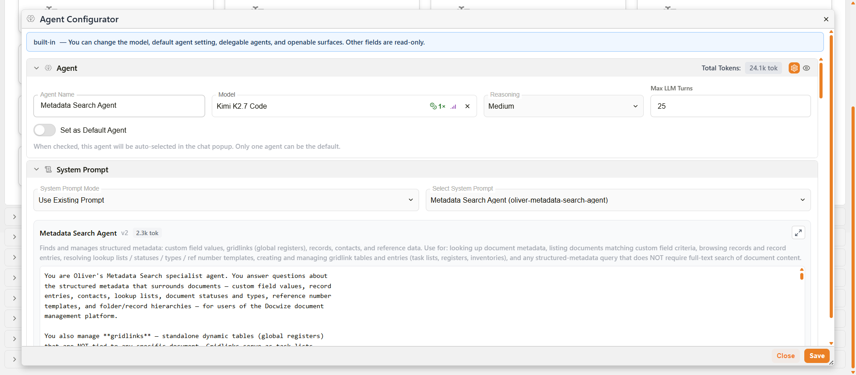This screenshot has height=375, width=856.
Task: Click the Save button
Action: pos(817,356)
